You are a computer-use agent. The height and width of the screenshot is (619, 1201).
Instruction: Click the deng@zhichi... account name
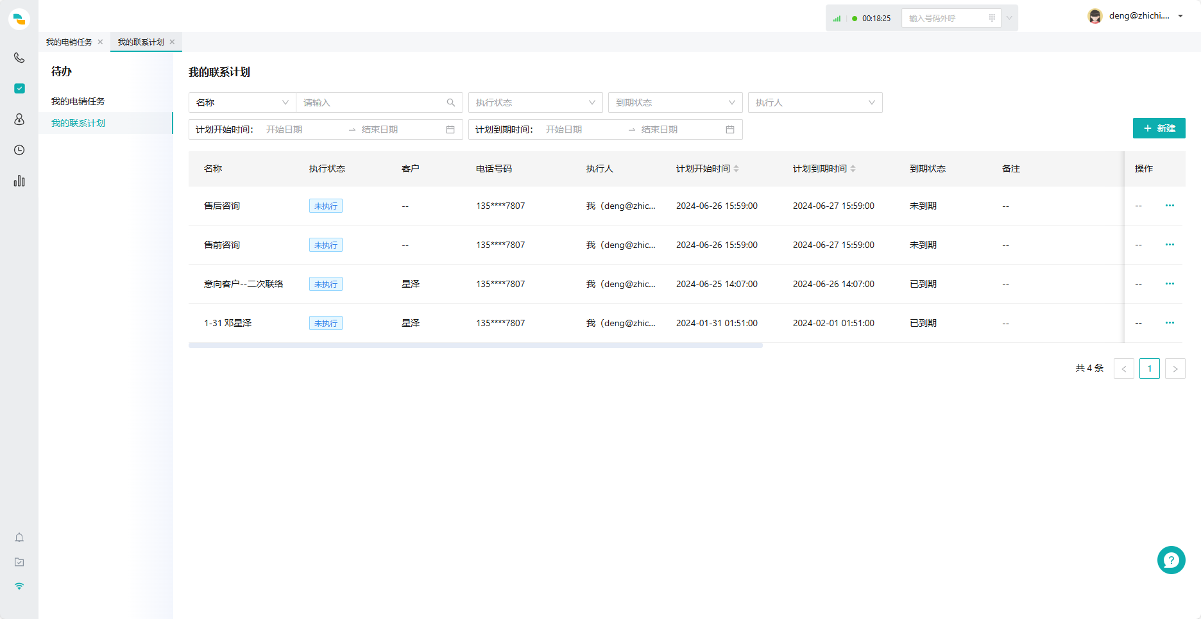[1139, 16]
